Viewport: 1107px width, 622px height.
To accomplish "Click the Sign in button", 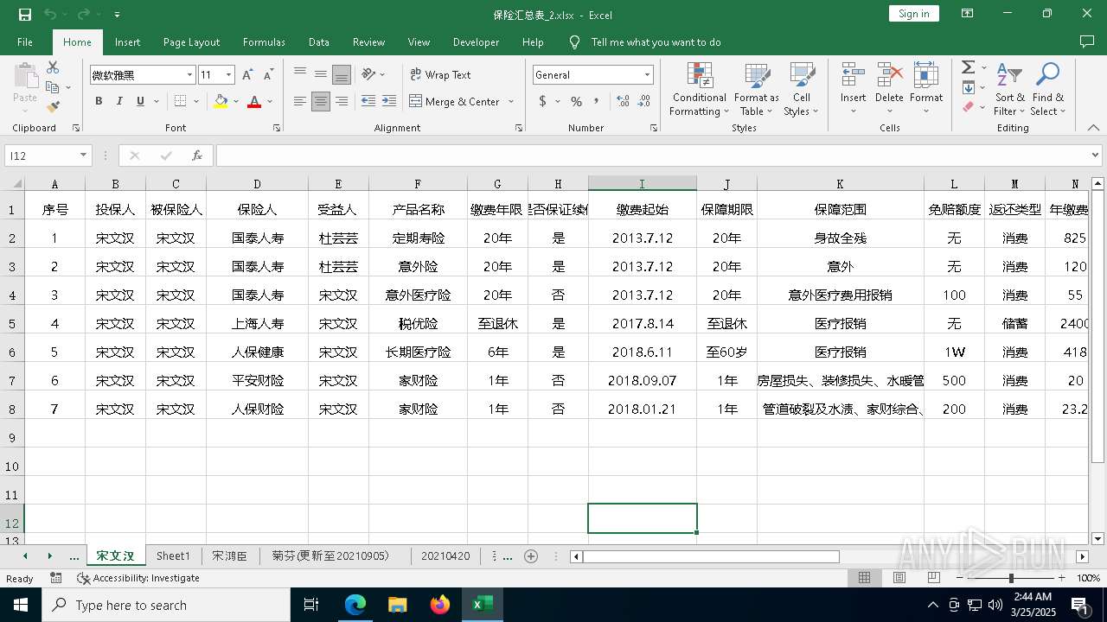I will point(913,14).
